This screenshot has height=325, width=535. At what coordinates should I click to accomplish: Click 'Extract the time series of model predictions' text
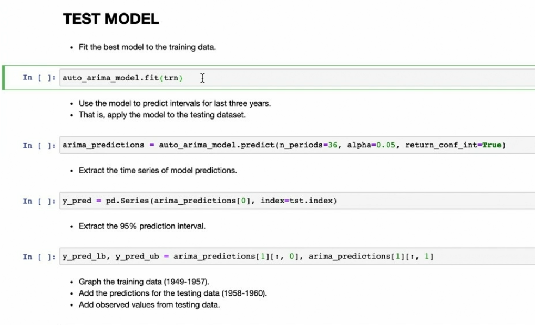click(x=158, y=170)
